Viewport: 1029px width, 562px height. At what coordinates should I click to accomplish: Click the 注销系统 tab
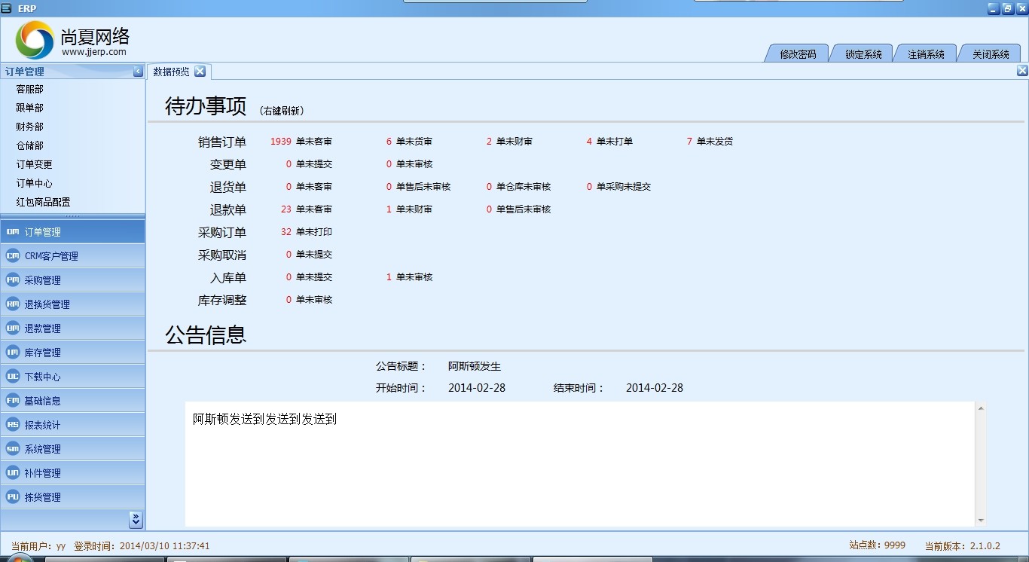(x=926, y=54)
